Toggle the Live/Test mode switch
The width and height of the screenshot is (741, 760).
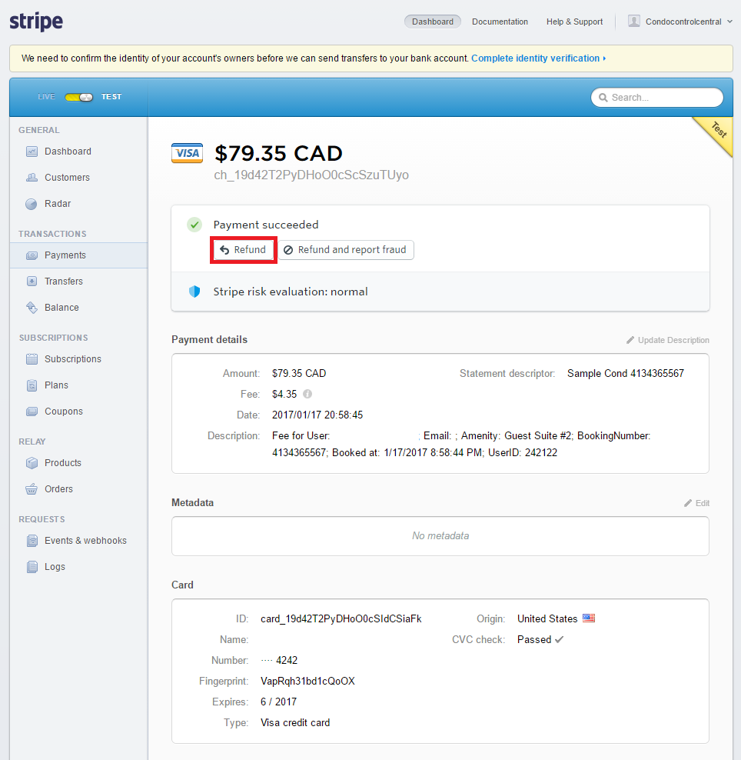pos(78,97)
